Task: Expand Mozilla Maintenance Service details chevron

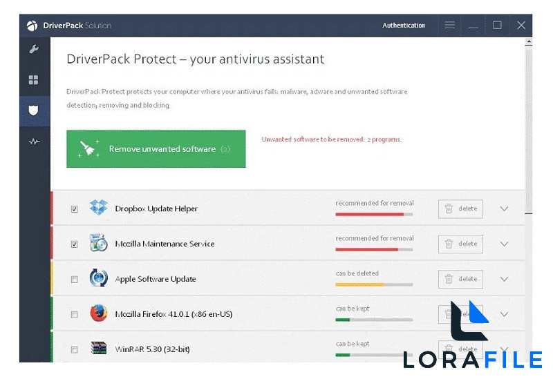Action: (x=505, y=244)
